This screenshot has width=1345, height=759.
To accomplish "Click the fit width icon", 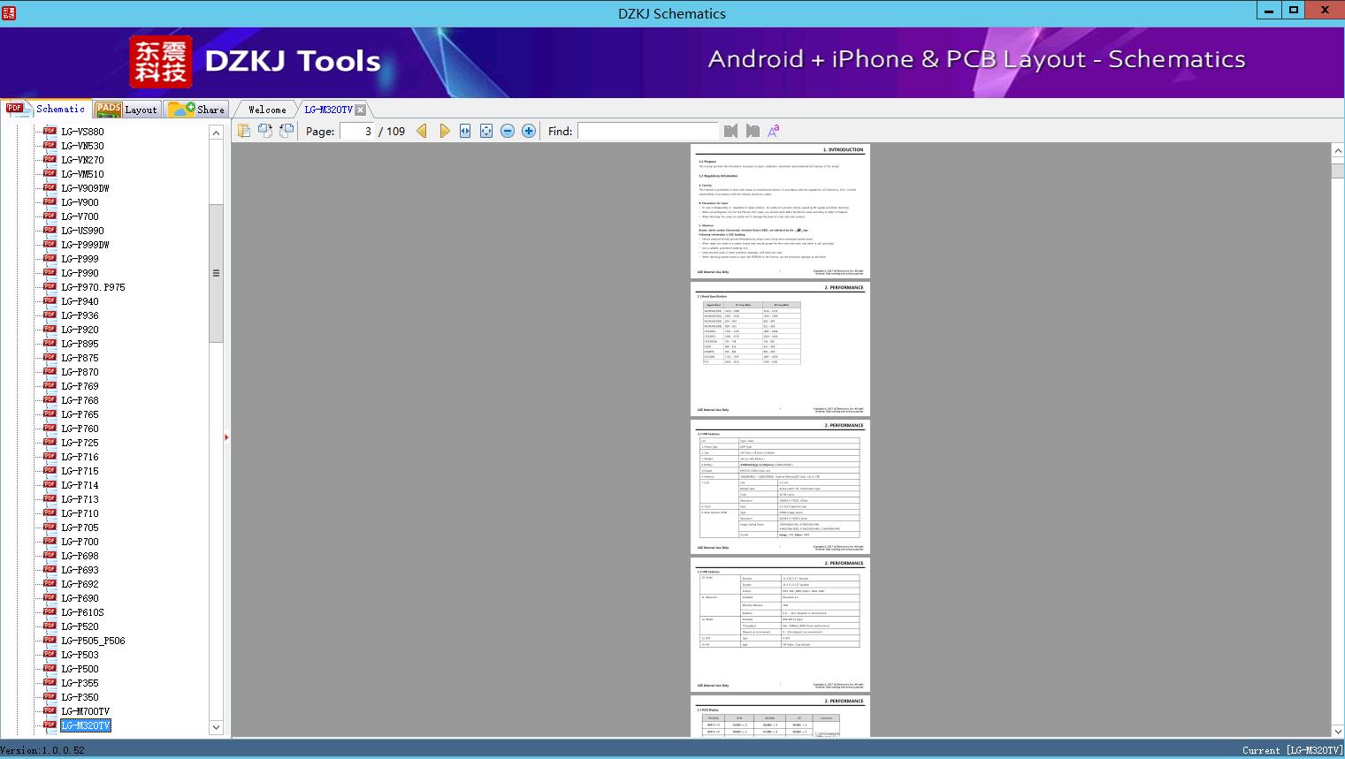I will tap(465, 131).
